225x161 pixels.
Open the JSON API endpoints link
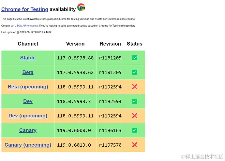pyautogui.click(x=24, y=26)
